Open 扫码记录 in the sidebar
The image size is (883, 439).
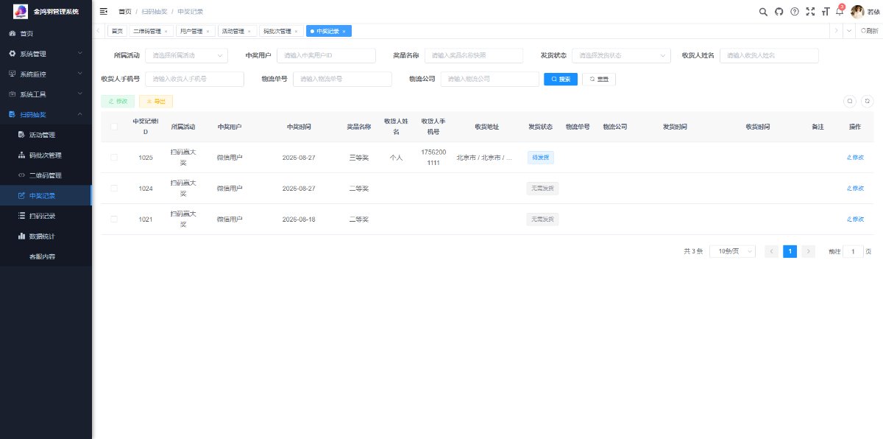click(x=46, y=216)
